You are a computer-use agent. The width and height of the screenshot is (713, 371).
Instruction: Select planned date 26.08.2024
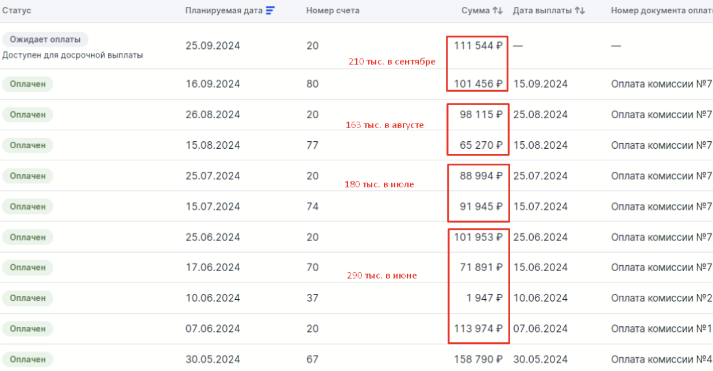(213, 114)
